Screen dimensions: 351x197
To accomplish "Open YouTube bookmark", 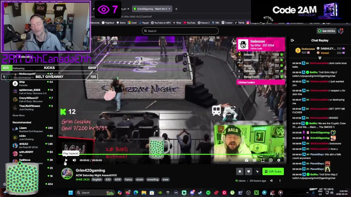I will (x=189, y=23).
